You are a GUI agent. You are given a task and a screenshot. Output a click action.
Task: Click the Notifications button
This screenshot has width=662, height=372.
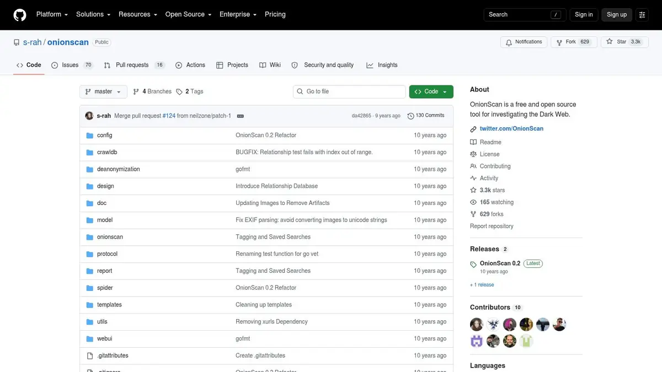point(524,42)
